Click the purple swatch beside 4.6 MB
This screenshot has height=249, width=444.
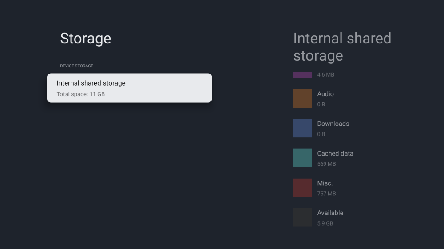[x=302, y=75]
